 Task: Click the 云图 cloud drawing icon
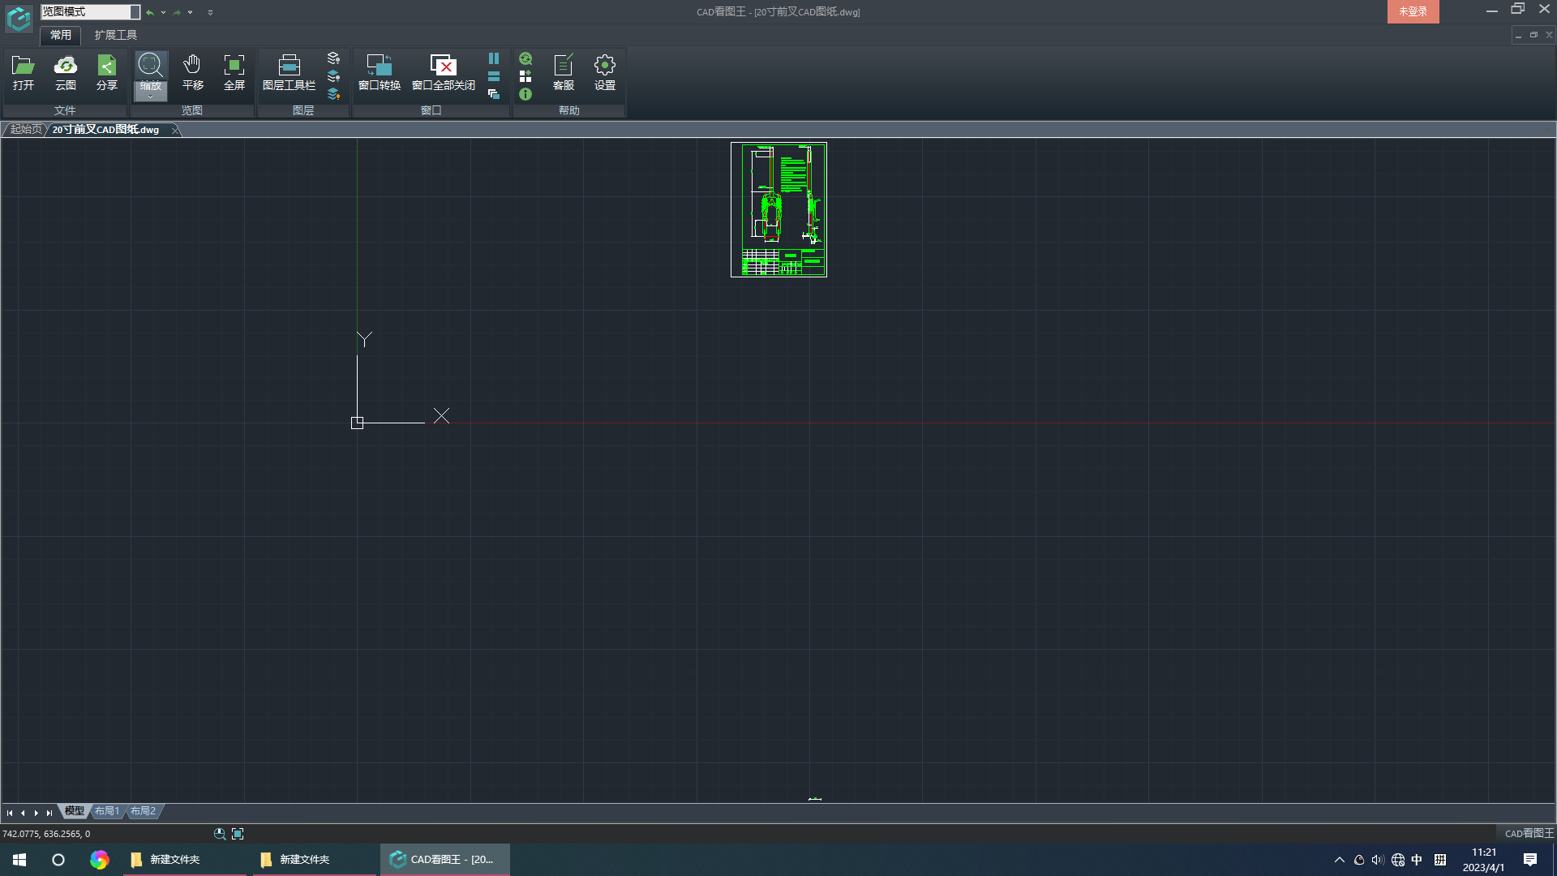[x=65, y=71]
